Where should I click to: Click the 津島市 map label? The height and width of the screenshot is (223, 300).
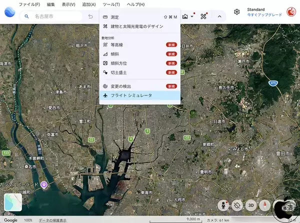pyautogui.click(x=61, y=92)
